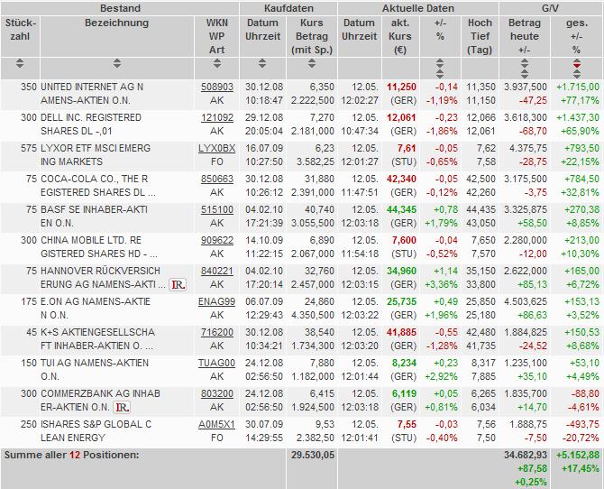Viewport: 604px width, 489px height.
Task: Open WKN link ENAG99
Action: tap(217, 301)
